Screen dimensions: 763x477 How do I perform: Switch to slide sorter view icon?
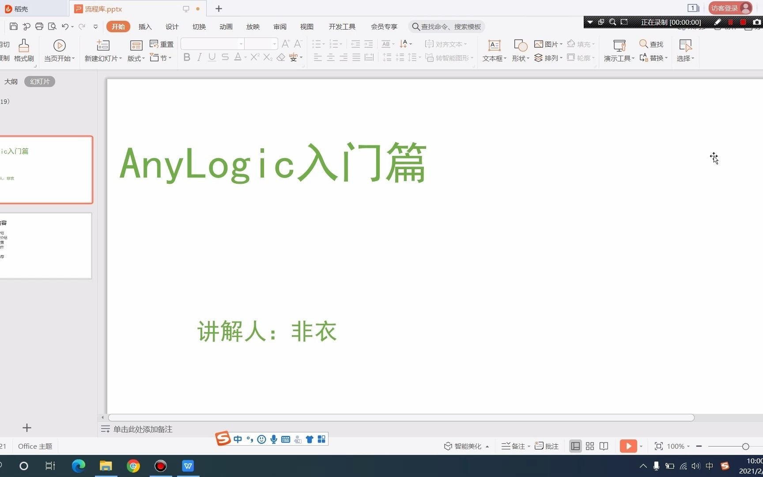click(590, 446)
